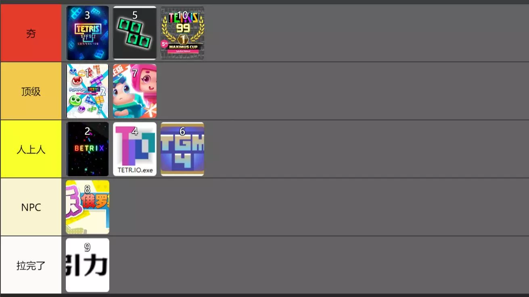529x297 pixels.
Task: Select the image numbered 8 in the NPC row
Action: [88, 207]
